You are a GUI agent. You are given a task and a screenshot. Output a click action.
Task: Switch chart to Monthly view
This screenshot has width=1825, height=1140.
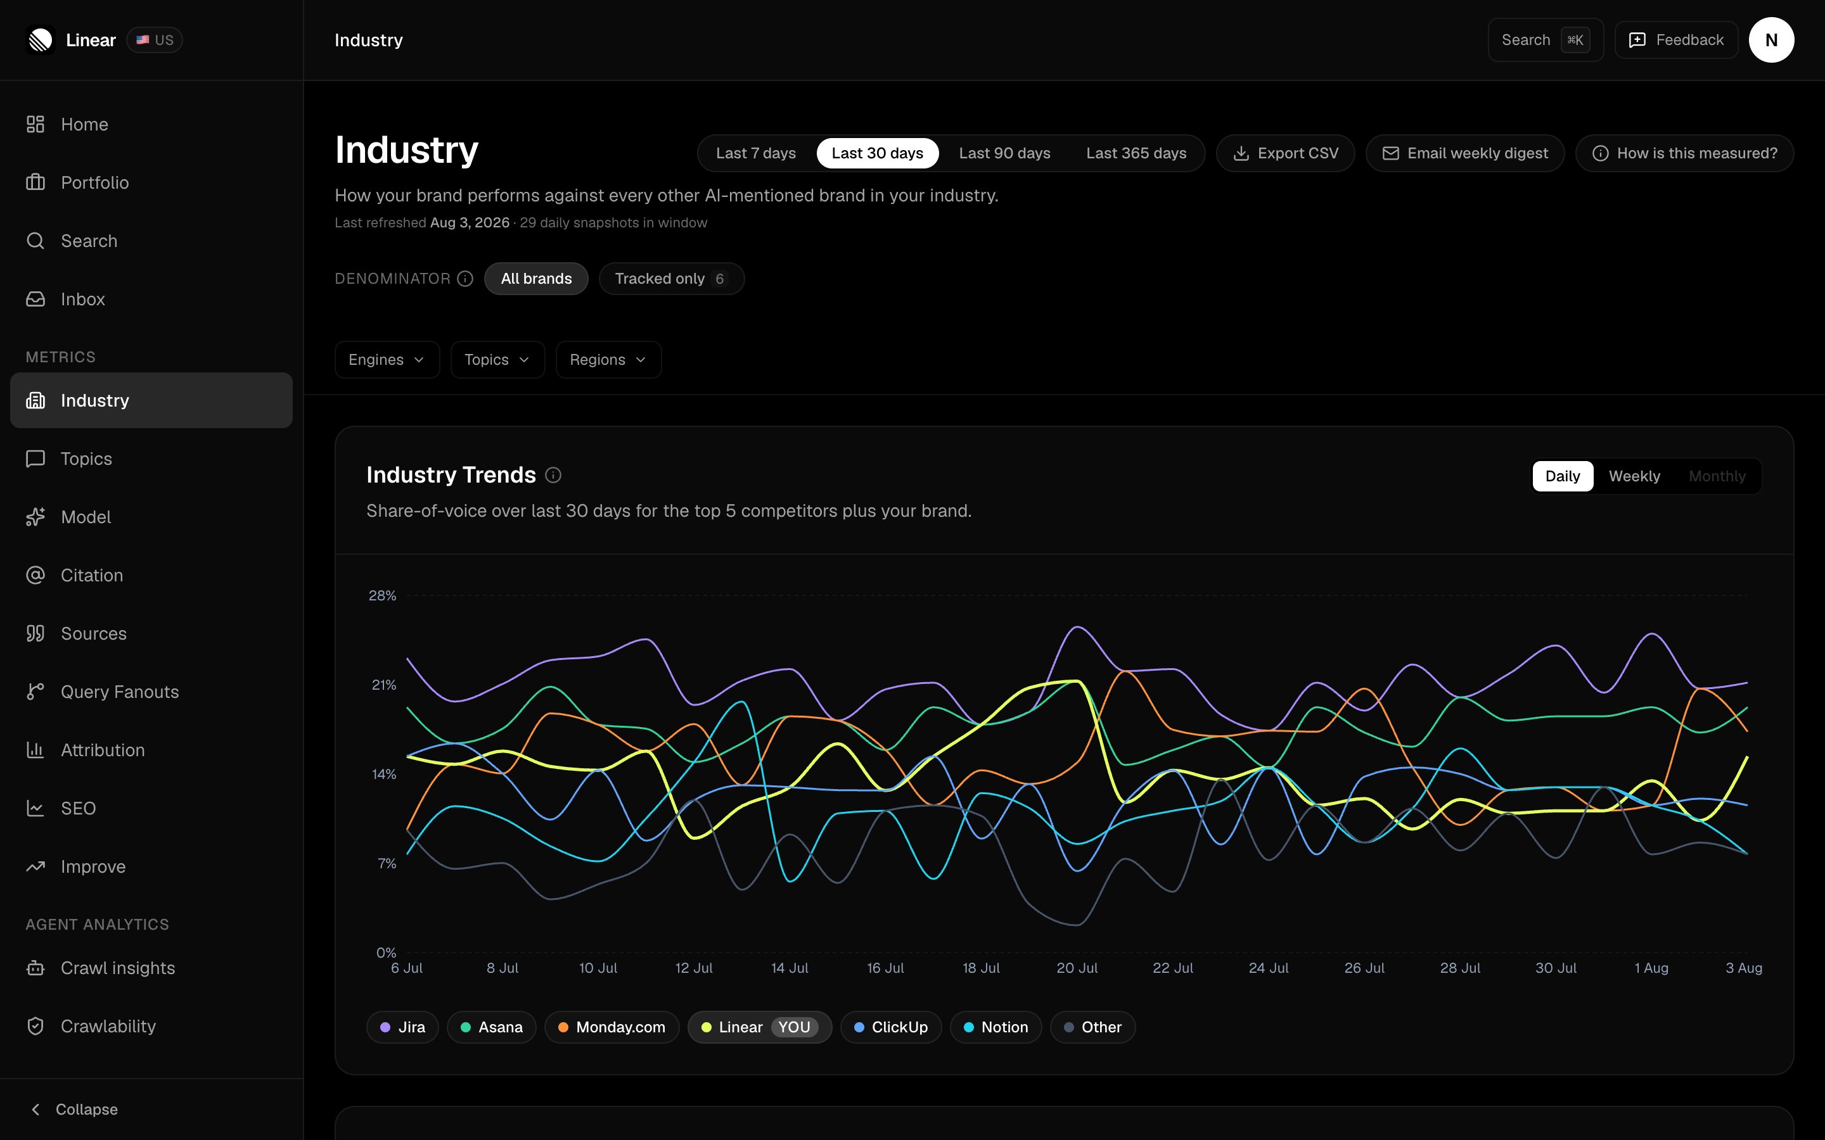[x=1717, y=476]
